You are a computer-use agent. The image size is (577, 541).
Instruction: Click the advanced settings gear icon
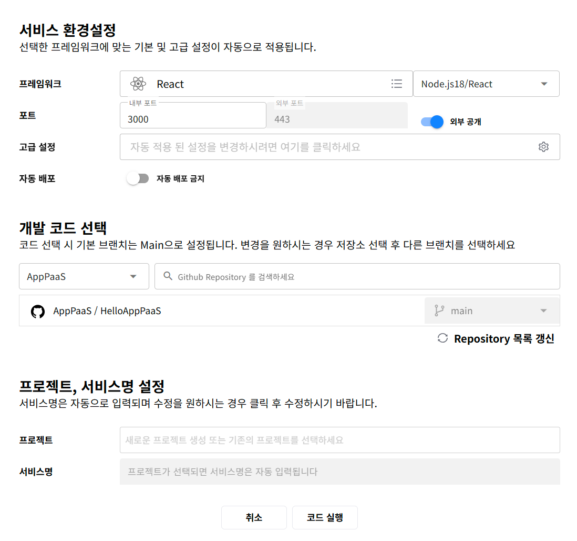pos(543,147)
